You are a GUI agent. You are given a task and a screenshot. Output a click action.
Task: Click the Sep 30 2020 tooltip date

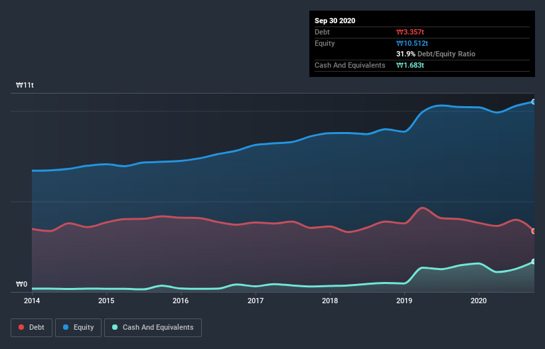point(335,21)
